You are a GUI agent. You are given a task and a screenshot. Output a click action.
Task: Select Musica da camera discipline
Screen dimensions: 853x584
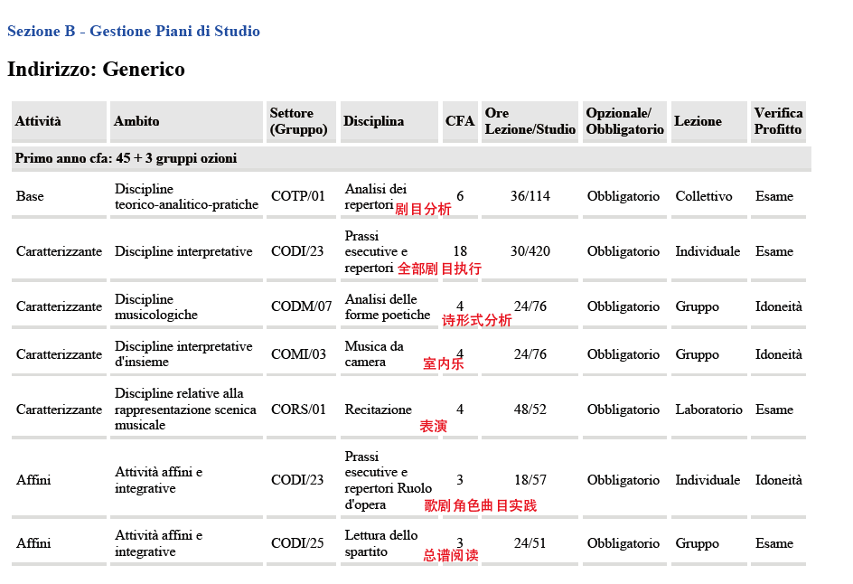click(374, 354)
